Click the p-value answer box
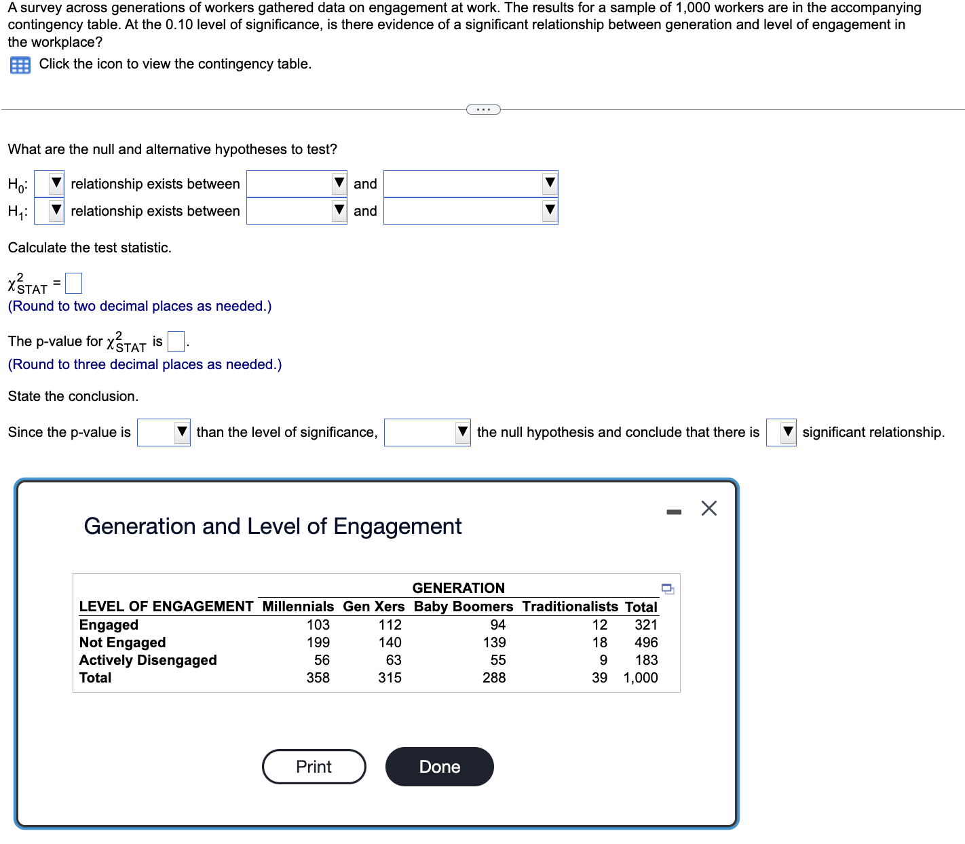The image size is (965, 844). 175,341
